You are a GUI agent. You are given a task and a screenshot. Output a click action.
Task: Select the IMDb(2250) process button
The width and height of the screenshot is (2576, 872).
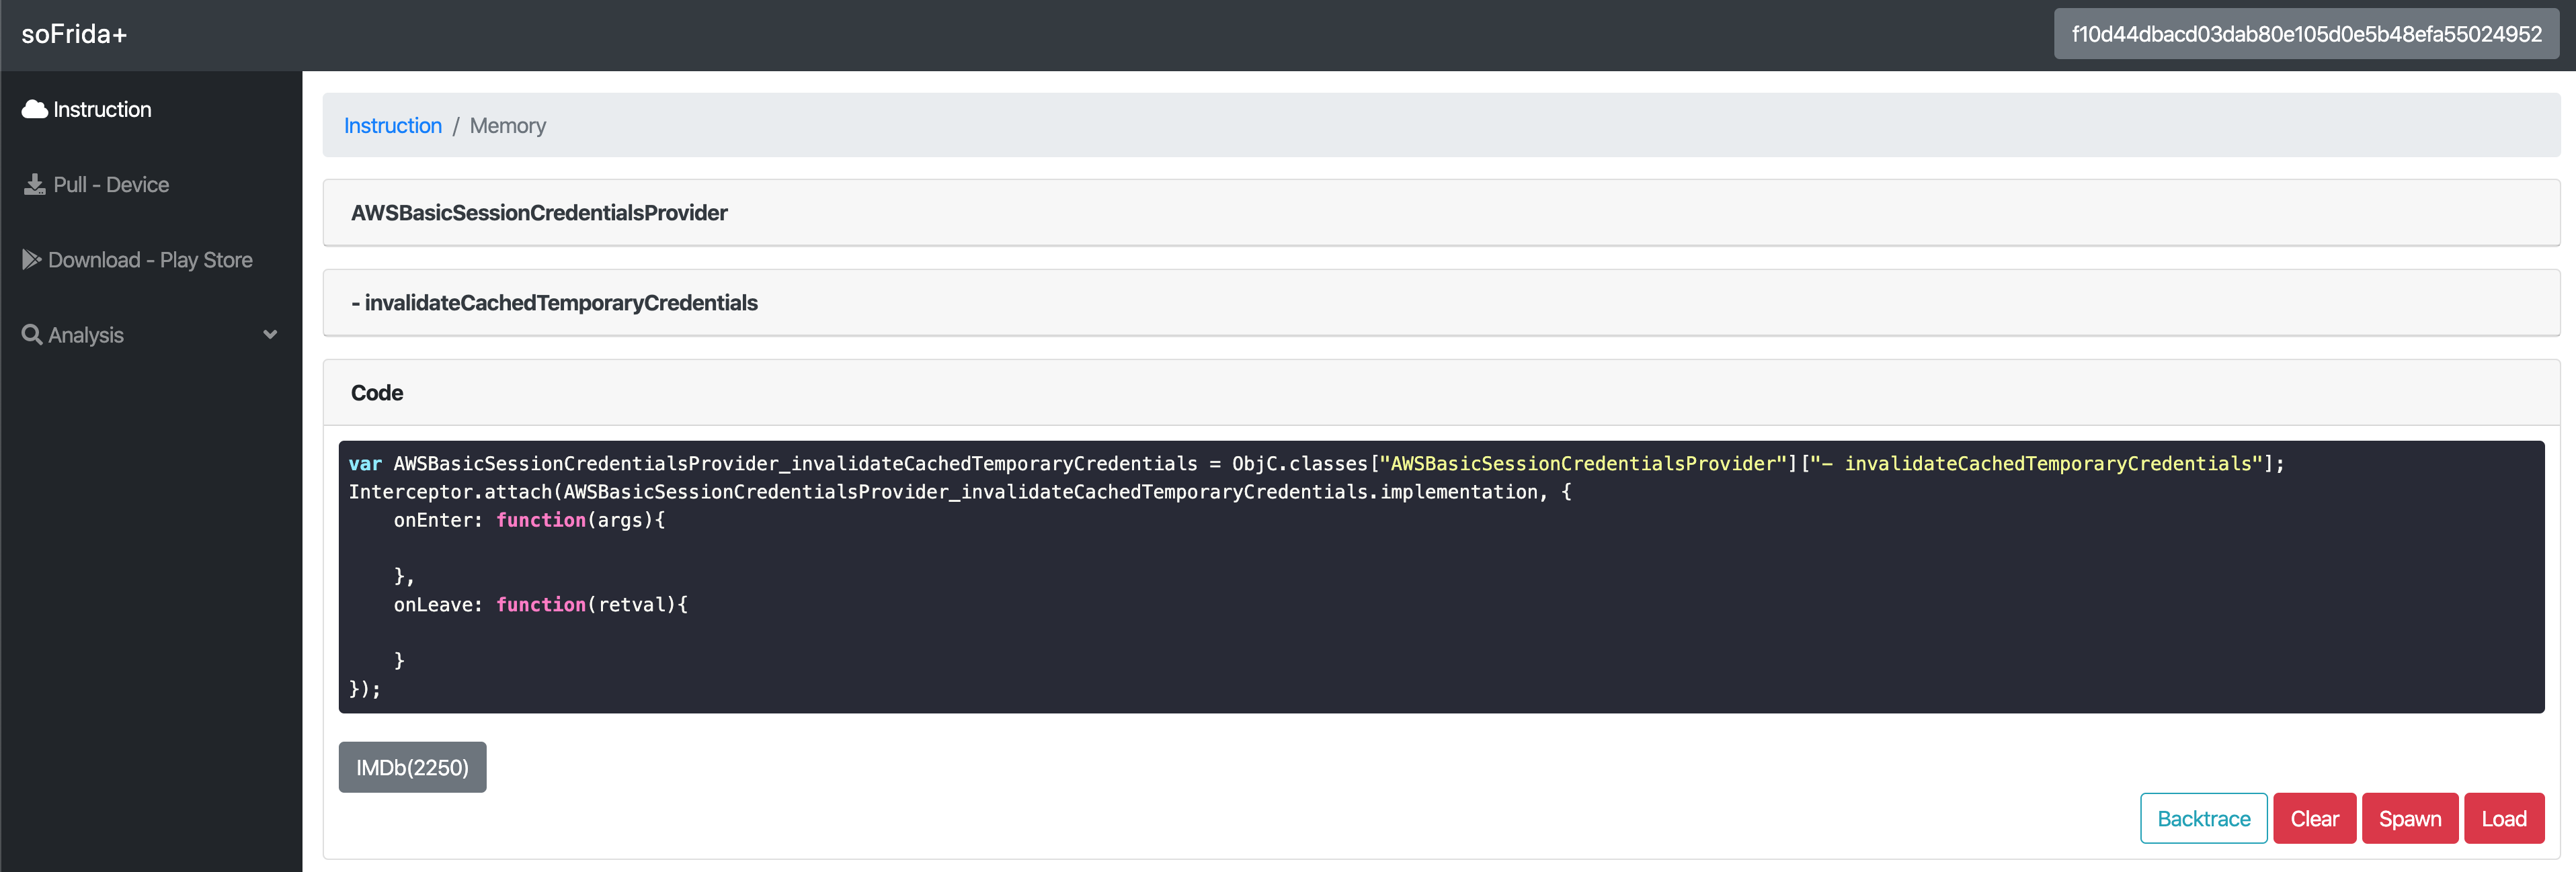412,767
